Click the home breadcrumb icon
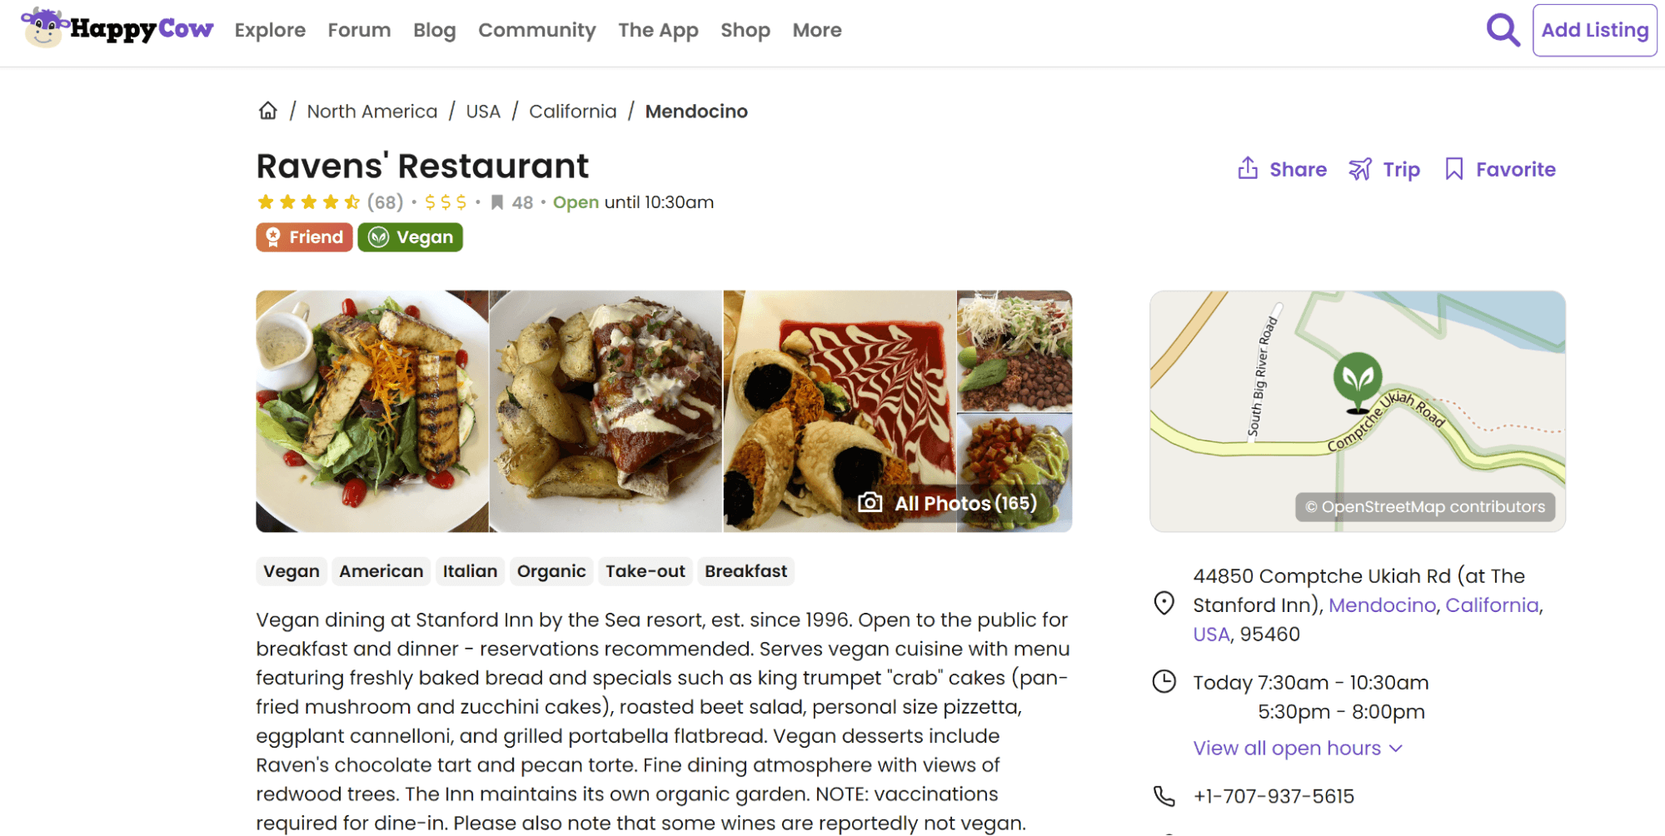 click(267, 111)
